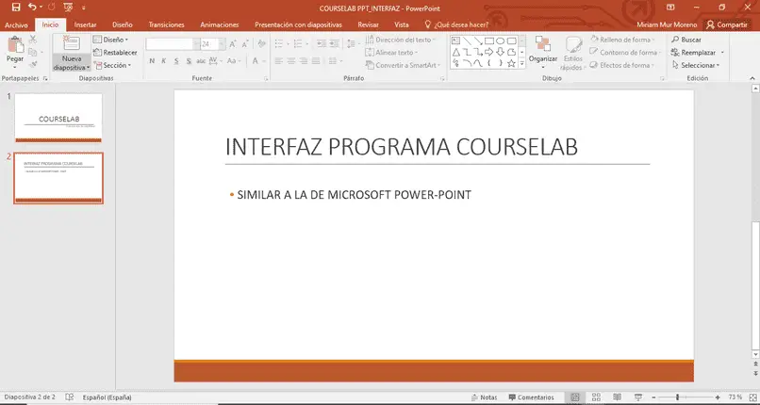Toggle strikethrough abc formatting
This screenshot has height=405, width=760.
[x=201, y=61]
